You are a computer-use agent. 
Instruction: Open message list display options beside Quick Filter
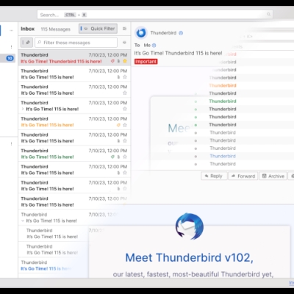point(124,29)
